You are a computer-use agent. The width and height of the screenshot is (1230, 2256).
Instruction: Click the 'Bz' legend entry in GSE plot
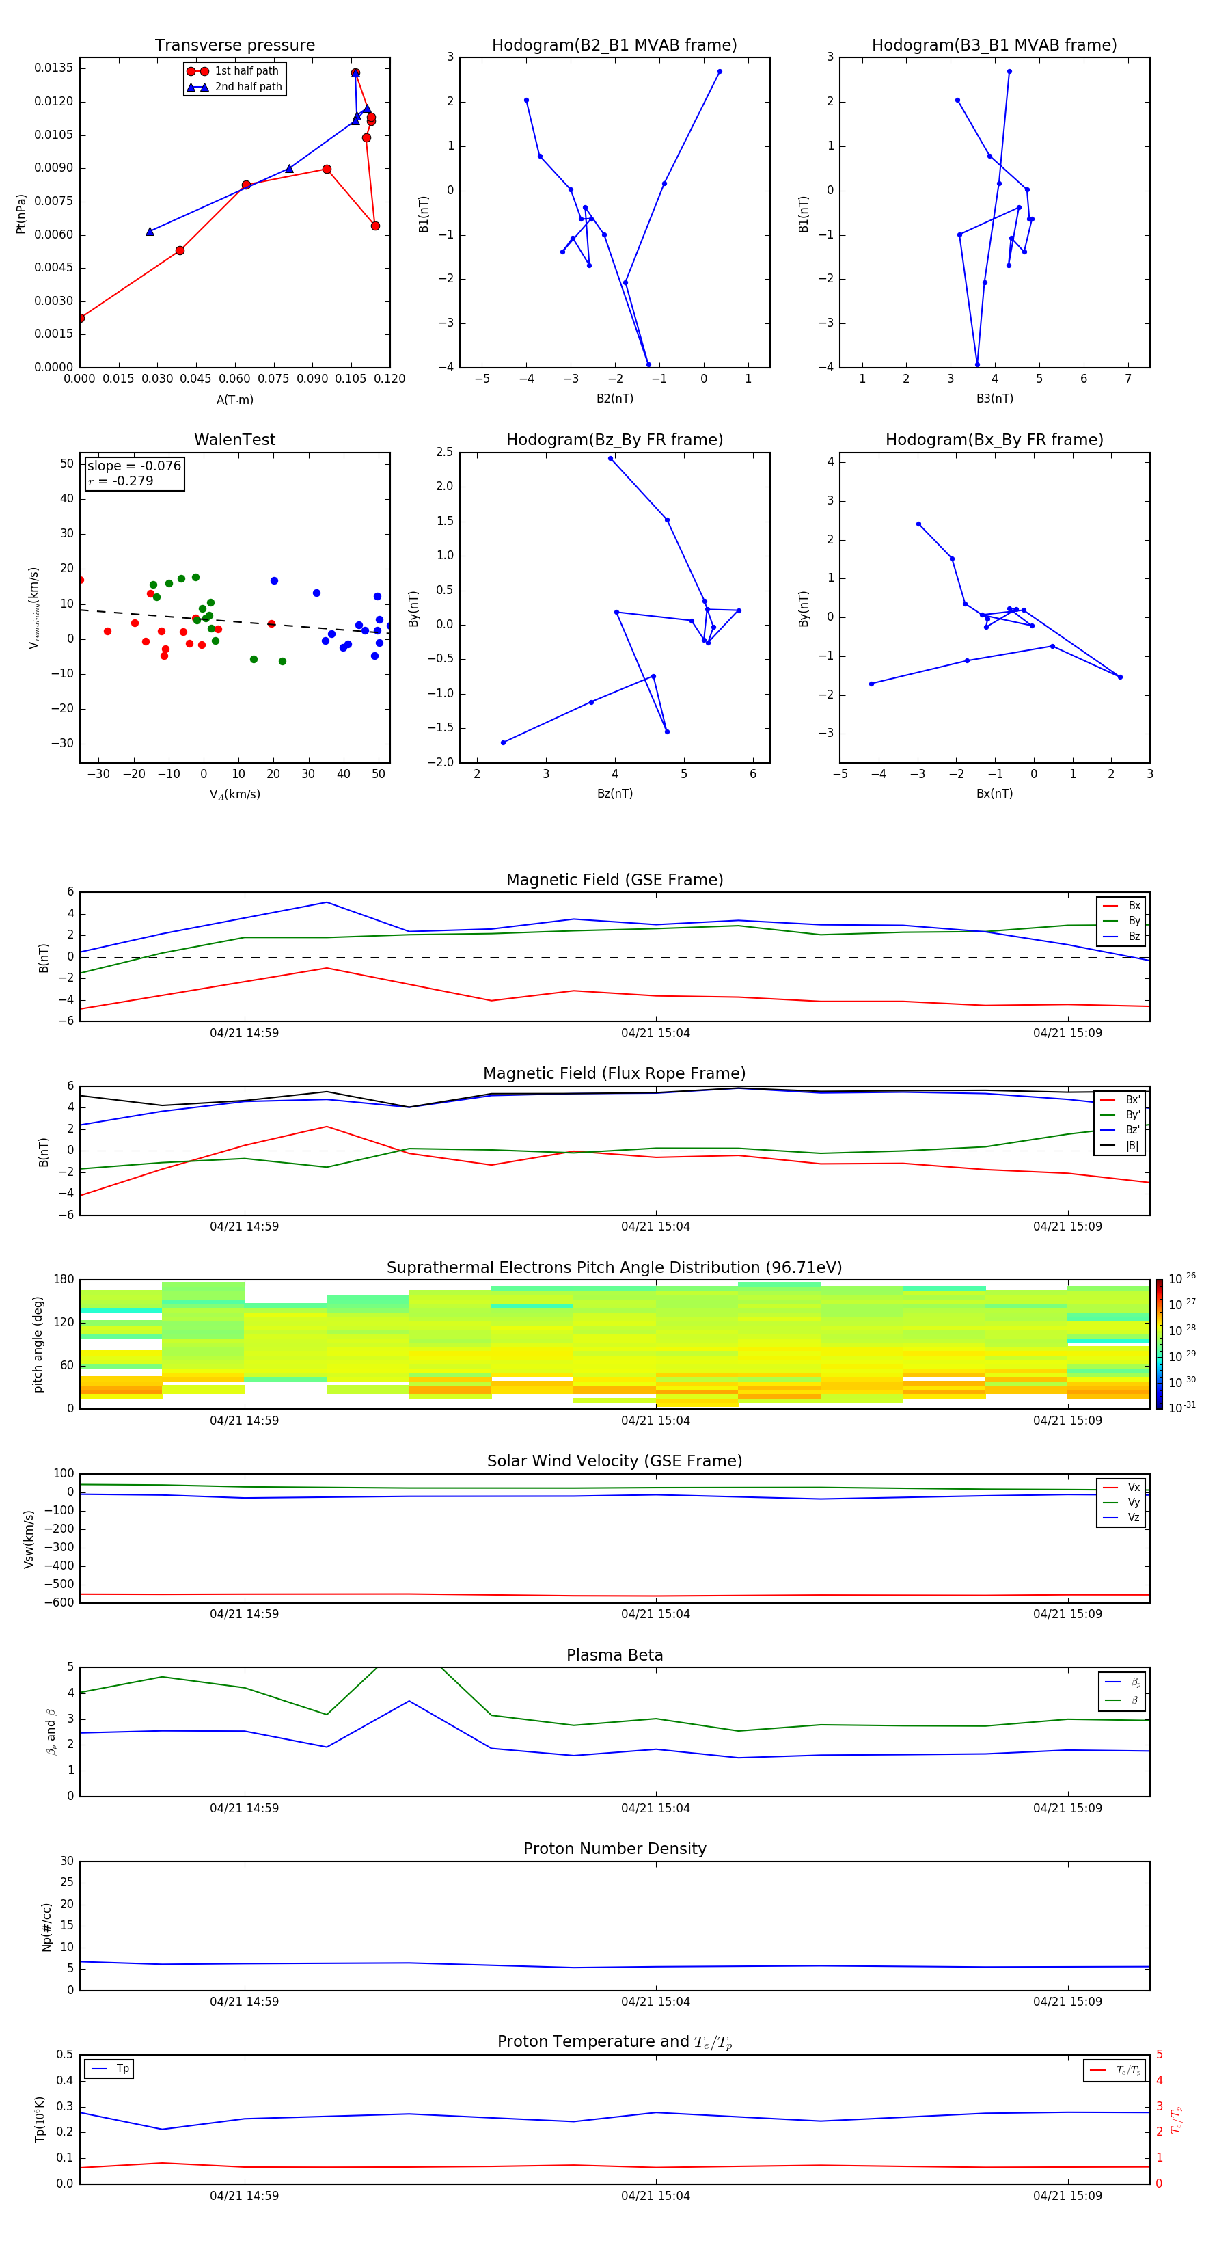[x=1121, y=936]
